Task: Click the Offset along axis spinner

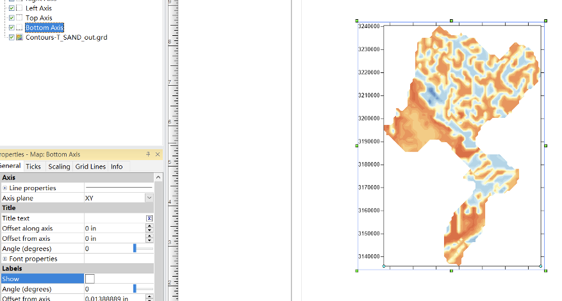Action: 149,228
